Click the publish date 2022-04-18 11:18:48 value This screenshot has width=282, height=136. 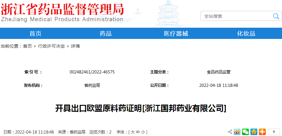pyautogui.click(x=219, y=86)
